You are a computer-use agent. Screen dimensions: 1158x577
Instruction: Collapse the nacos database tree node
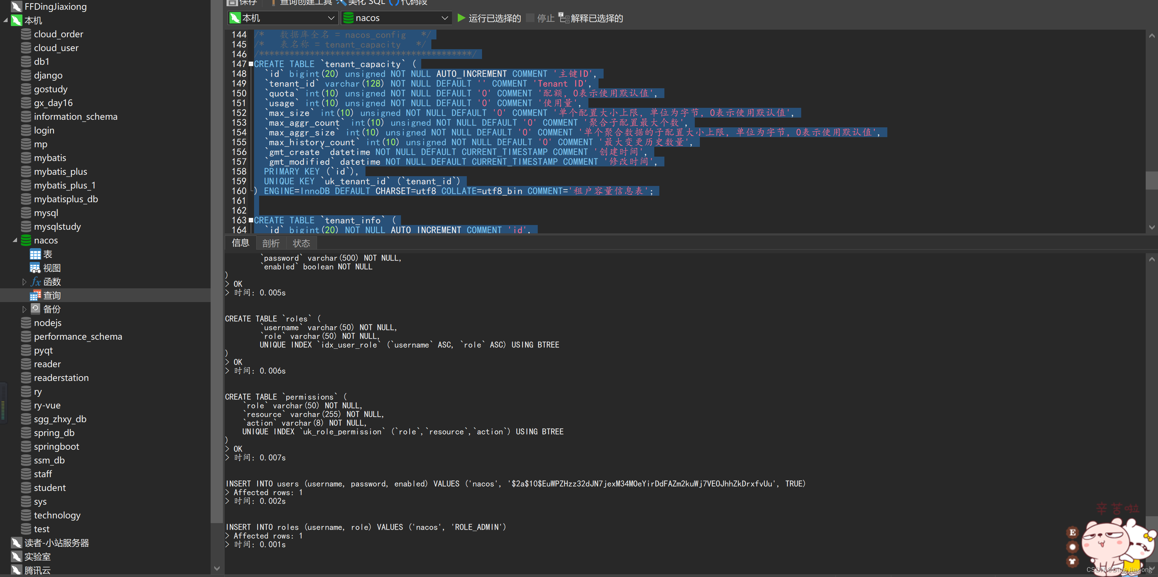click(x=15, y=241)
